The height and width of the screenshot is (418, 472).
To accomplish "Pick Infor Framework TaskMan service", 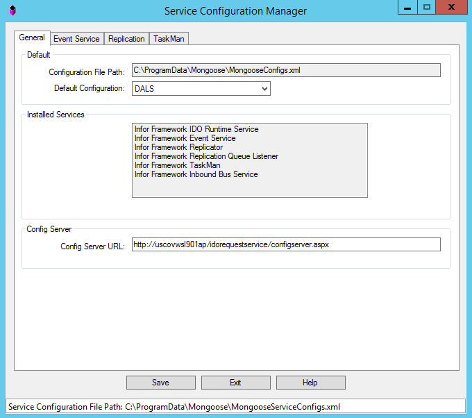I will point(177,165).
